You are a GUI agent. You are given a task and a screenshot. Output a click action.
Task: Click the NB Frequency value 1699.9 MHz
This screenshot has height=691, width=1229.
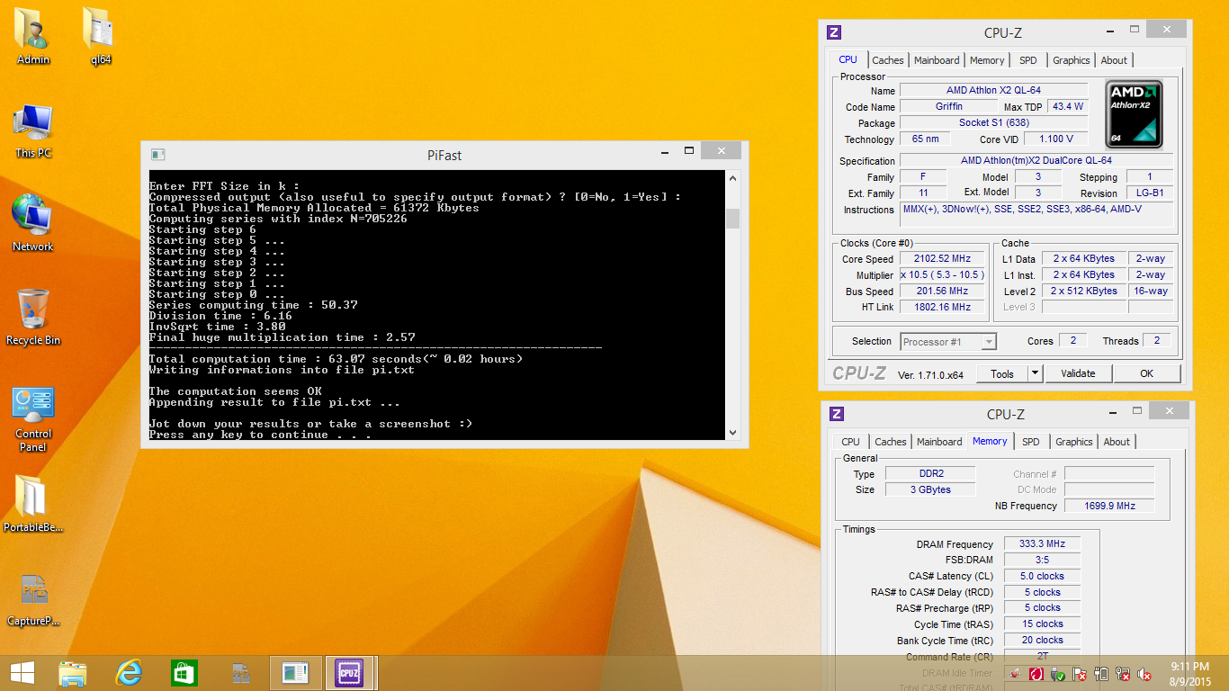coord(1108,506)
